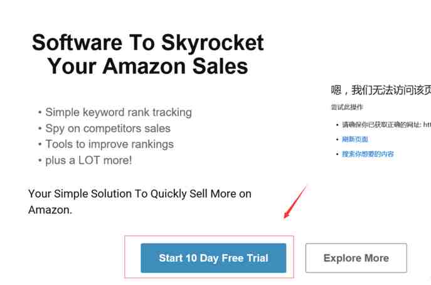Click the word Amazon in the tagline
431x285 pixels.
[50, 210]
